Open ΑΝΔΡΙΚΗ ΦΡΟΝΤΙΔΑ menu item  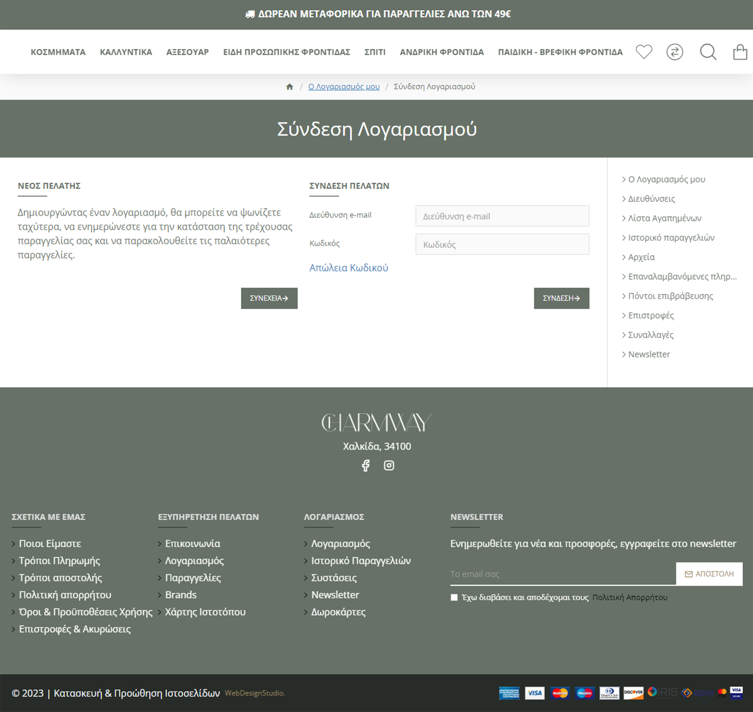tap(442, 52)
